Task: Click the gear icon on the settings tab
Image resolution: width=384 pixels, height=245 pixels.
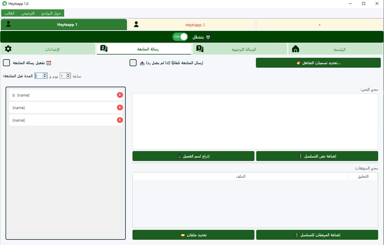Action: [x=8, y=49]
